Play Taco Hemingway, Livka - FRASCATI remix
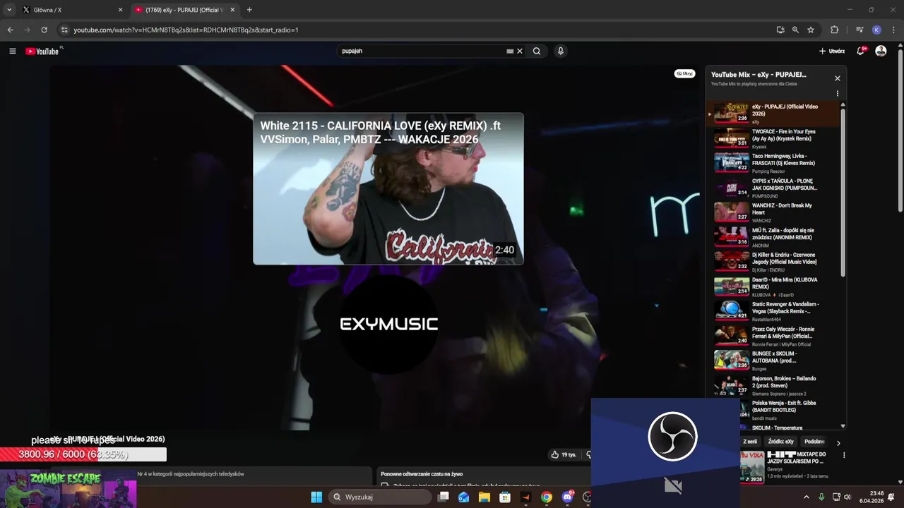The width and height of the screenshot is (904, 508). tap(773, 162)
